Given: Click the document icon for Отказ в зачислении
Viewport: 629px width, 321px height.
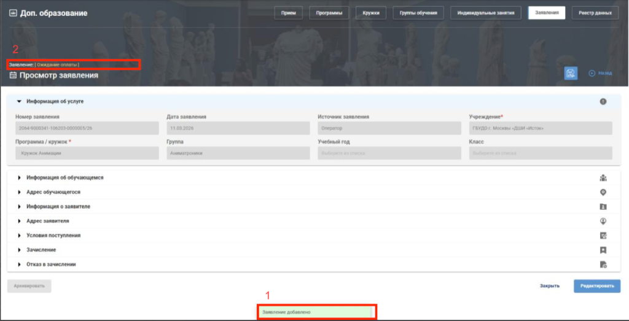Looking at the screenshot, I should click(603, 265).
